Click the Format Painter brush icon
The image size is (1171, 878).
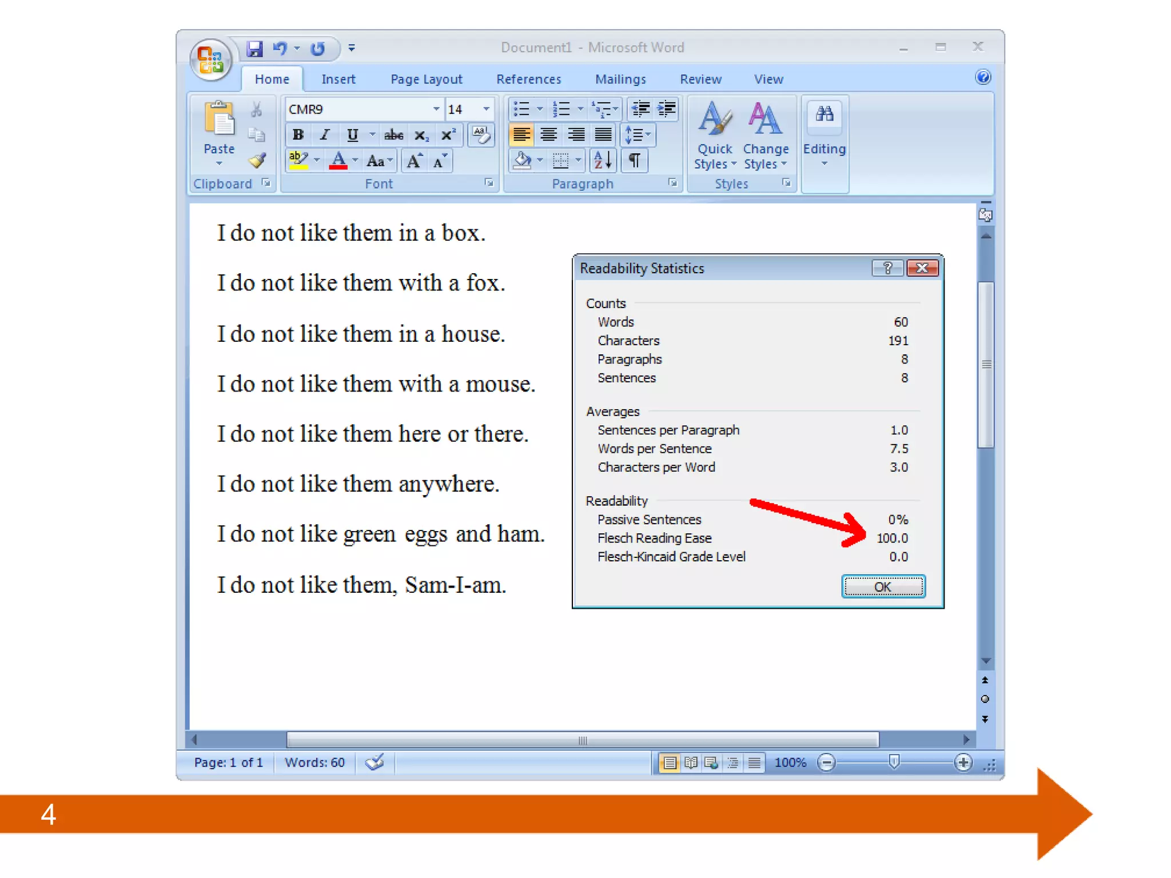click(x=257, y=161)
